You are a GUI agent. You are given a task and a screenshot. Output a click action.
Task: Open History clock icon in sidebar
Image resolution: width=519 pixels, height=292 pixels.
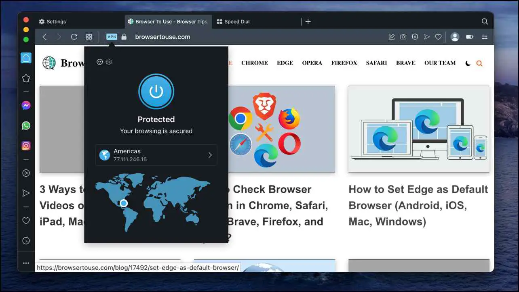tap(26, 241)
